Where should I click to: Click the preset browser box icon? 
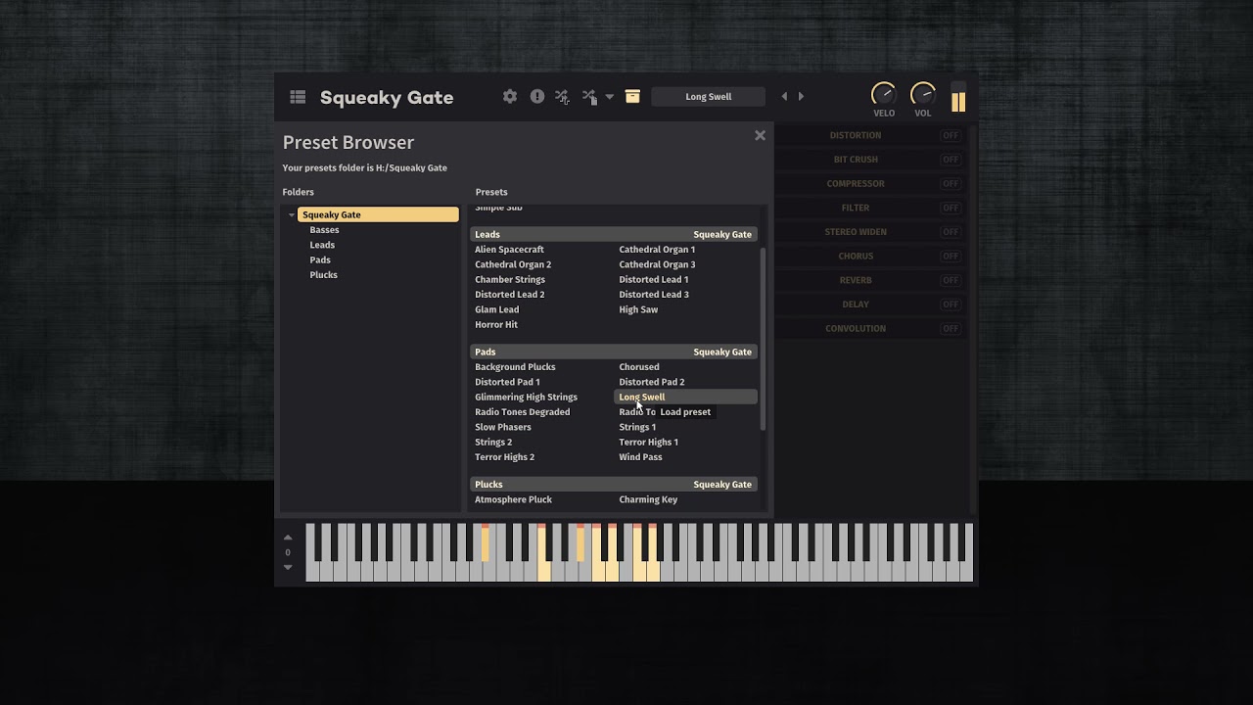pyautogui.click(x=632, y=96)
